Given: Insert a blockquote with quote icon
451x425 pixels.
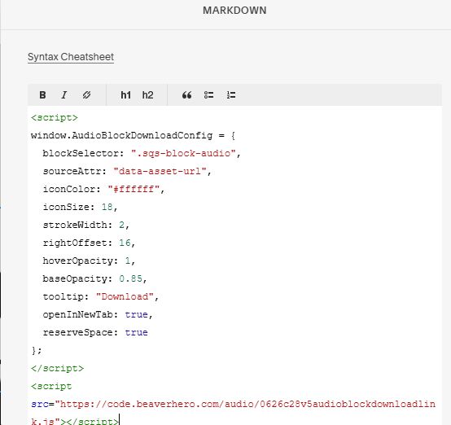Looking at the screenshot, I should tap(186, 95).
